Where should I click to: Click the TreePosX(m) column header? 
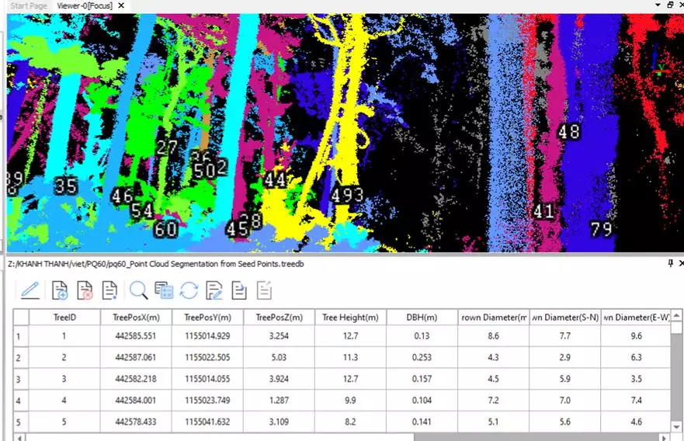tap(136, 317)
